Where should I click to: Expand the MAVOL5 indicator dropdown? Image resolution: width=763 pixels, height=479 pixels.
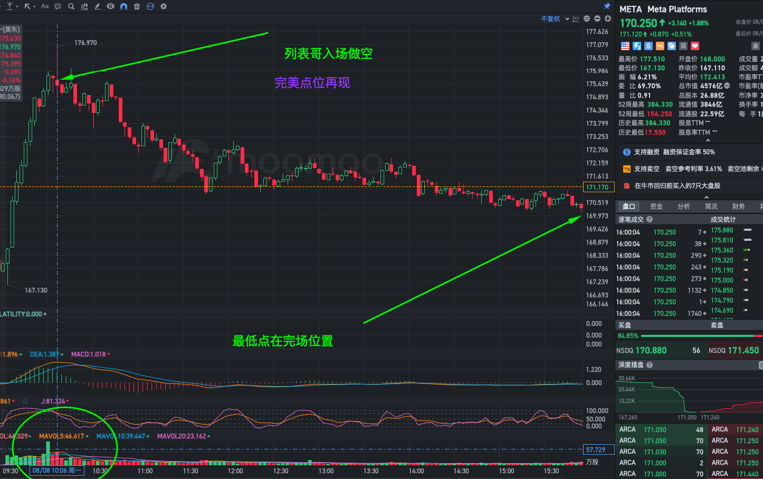(87, 436)
